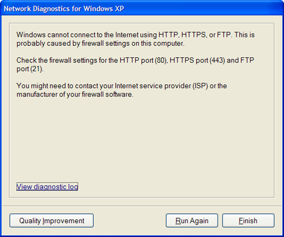Open the View diagnostic log link
The image size is (284, 237).
click(47, 187)
